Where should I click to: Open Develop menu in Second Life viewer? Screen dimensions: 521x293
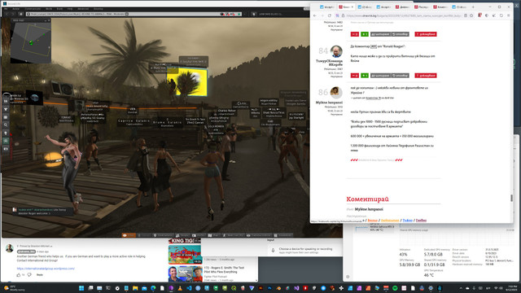click(x=98, y=9)
